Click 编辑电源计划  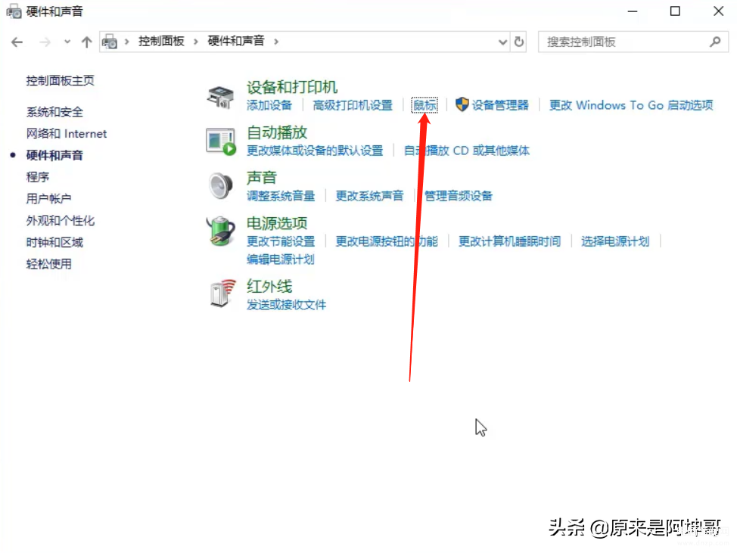(x=281, y=259)
